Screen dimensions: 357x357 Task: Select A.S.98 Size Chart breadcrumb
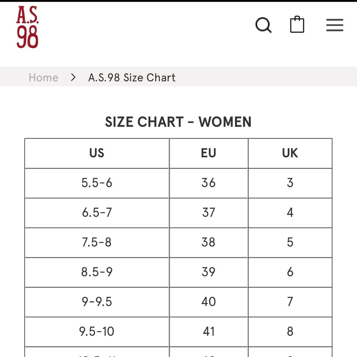tap(132, 77)
